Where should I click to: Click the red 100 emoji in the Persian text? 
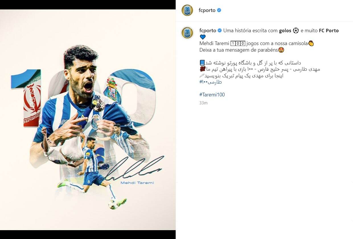click(203, 69)
